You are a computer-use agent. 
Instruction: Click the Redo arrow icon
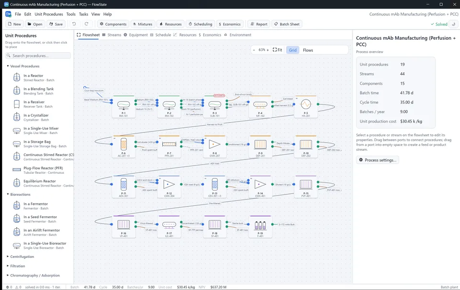coord(87,24)
